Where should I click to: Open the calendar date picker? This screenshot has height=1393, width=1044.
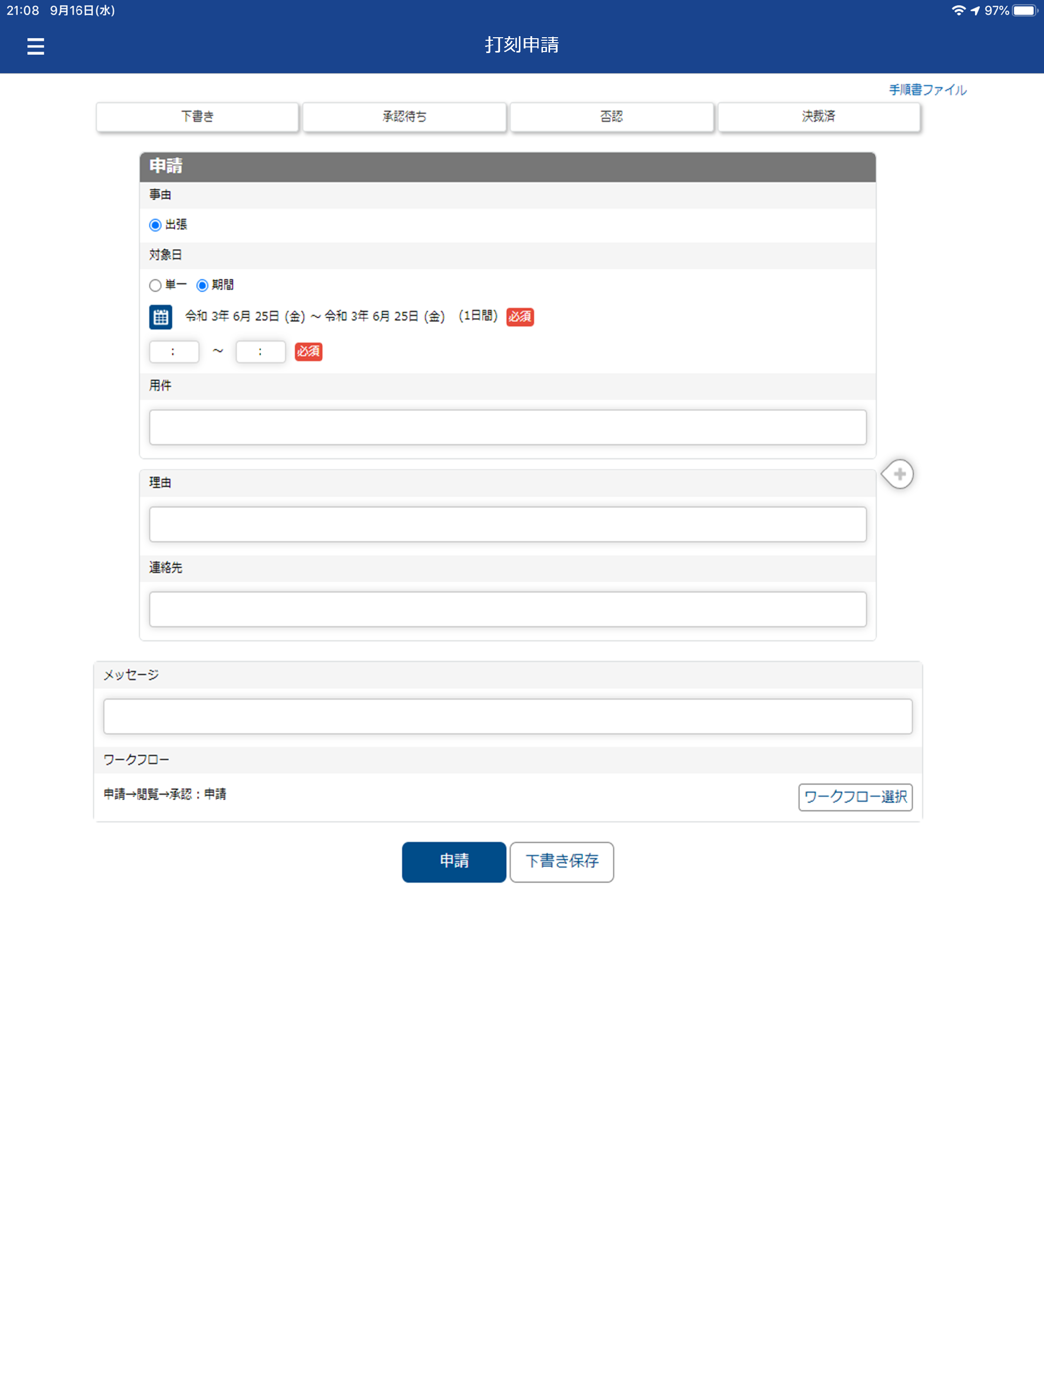click(x=161, y=317)
